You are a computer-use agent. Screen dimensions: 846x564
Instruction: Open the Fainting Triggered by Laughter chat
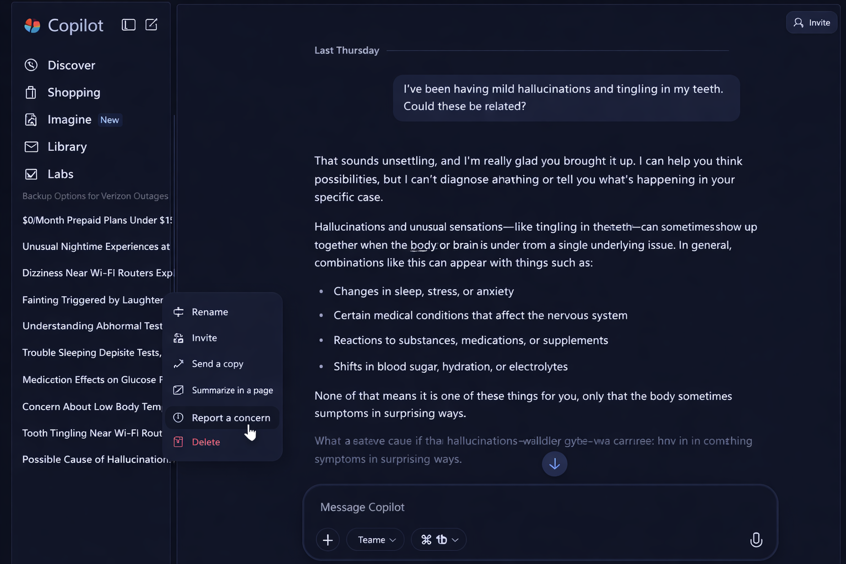tap(93, 300)
